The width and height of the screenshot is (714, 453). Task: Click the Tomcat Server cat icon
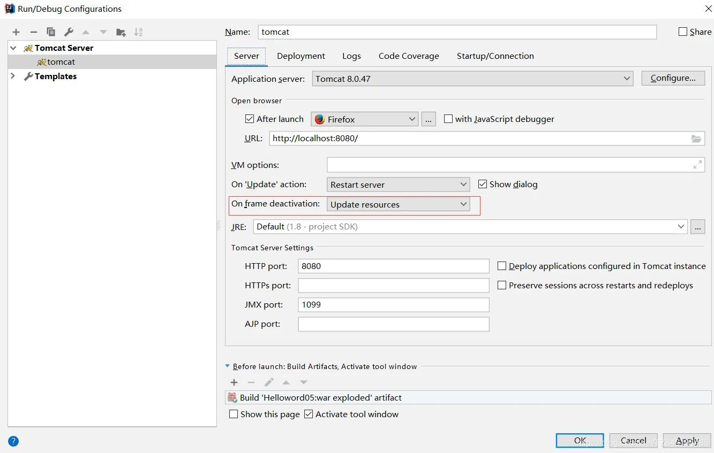(28, 48)
